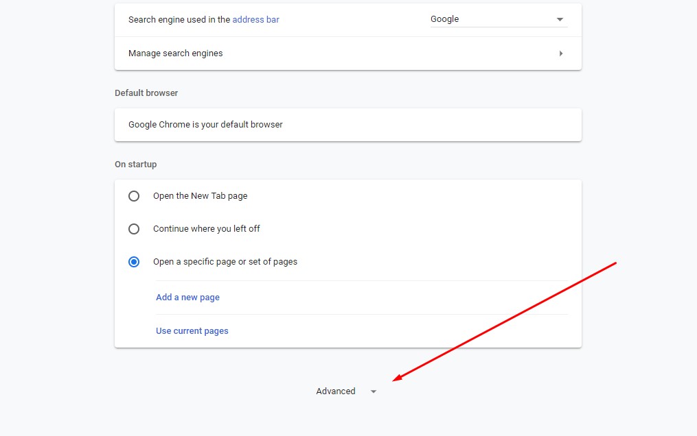Click the "Add a new page" link
The width and height of the screenshot is (697, 436).
click(187, 298)
